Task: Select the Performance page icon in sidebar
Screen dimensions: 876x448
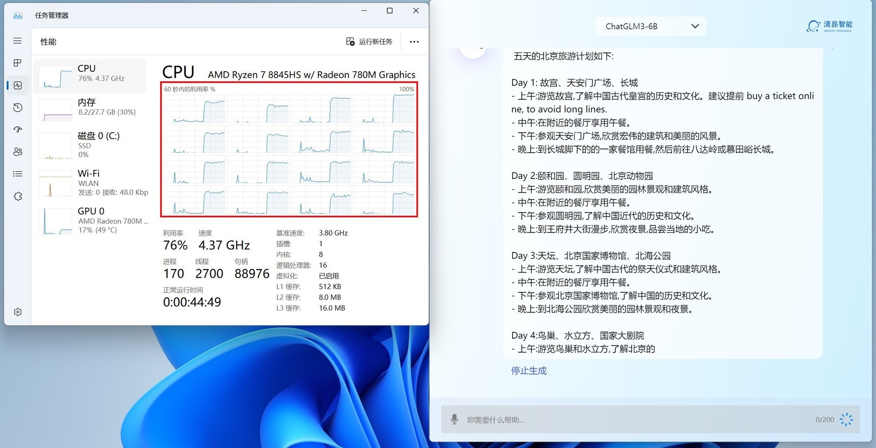Action: click(x=18, y=85)
